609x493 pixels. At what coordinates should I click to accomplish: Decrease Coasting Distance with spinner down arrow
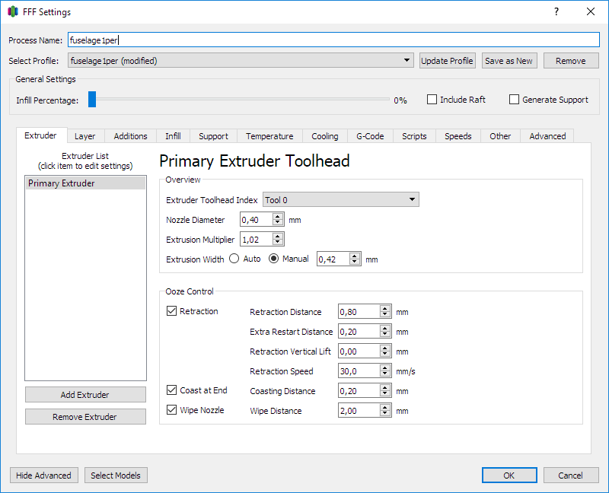point(385,394)
